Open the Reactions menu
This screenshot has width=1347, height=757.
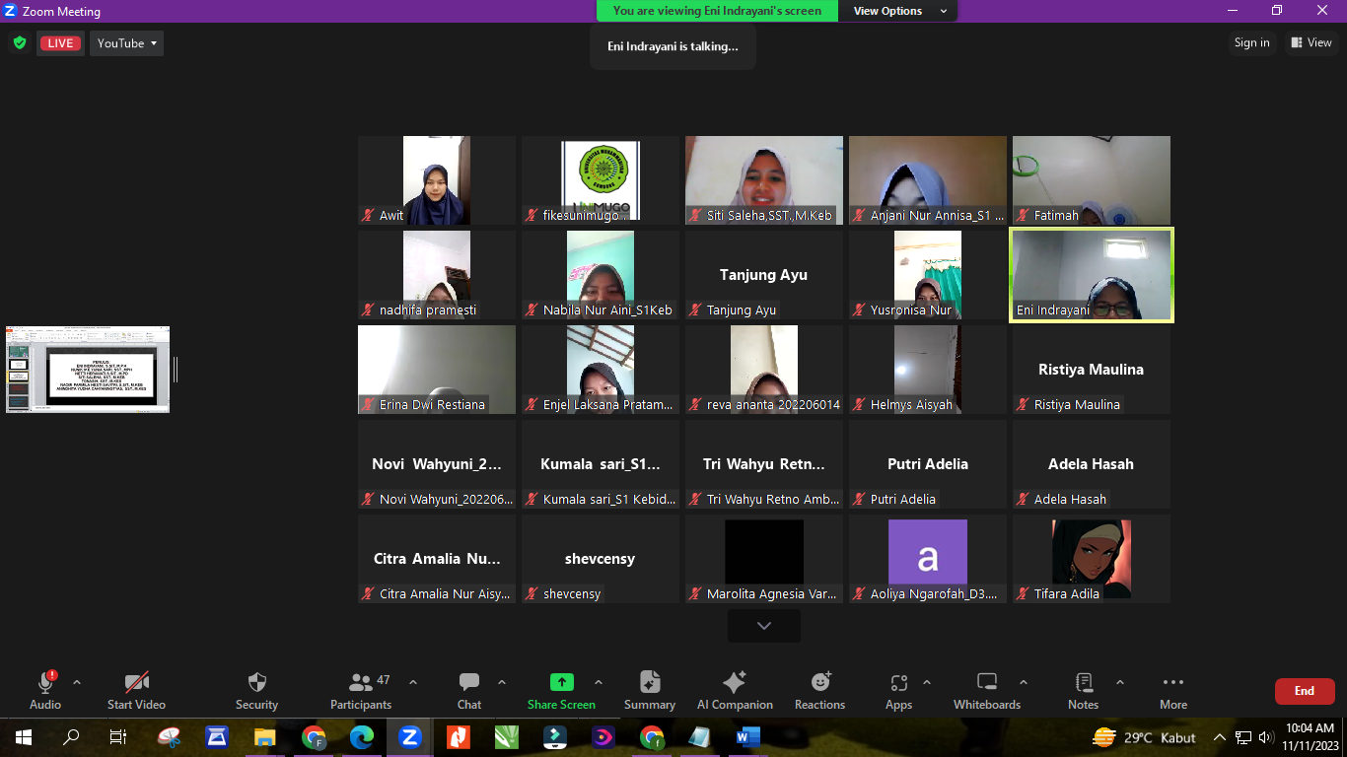pos(819,691)
